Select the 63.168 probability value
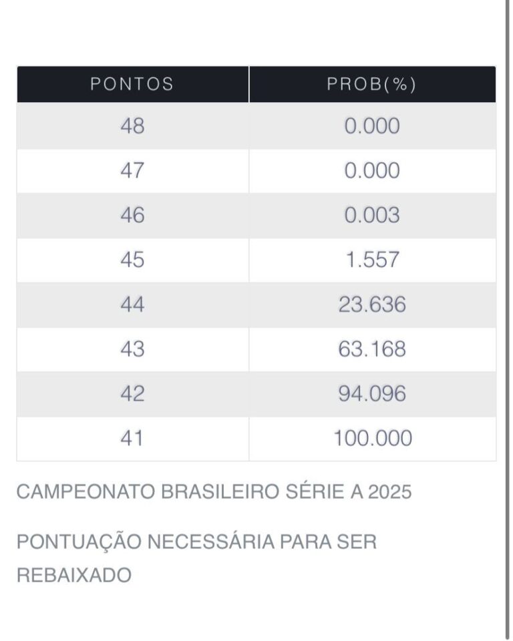513x641 pixels. [x=372, y=350]
